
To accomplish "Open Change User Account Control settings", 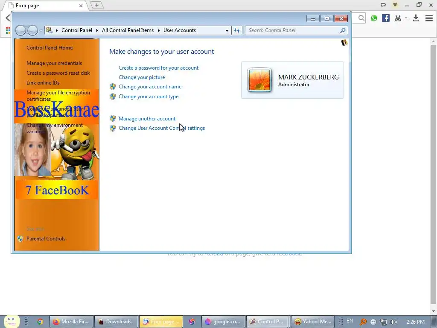I will pyautogui.click(x=162, y=128).
